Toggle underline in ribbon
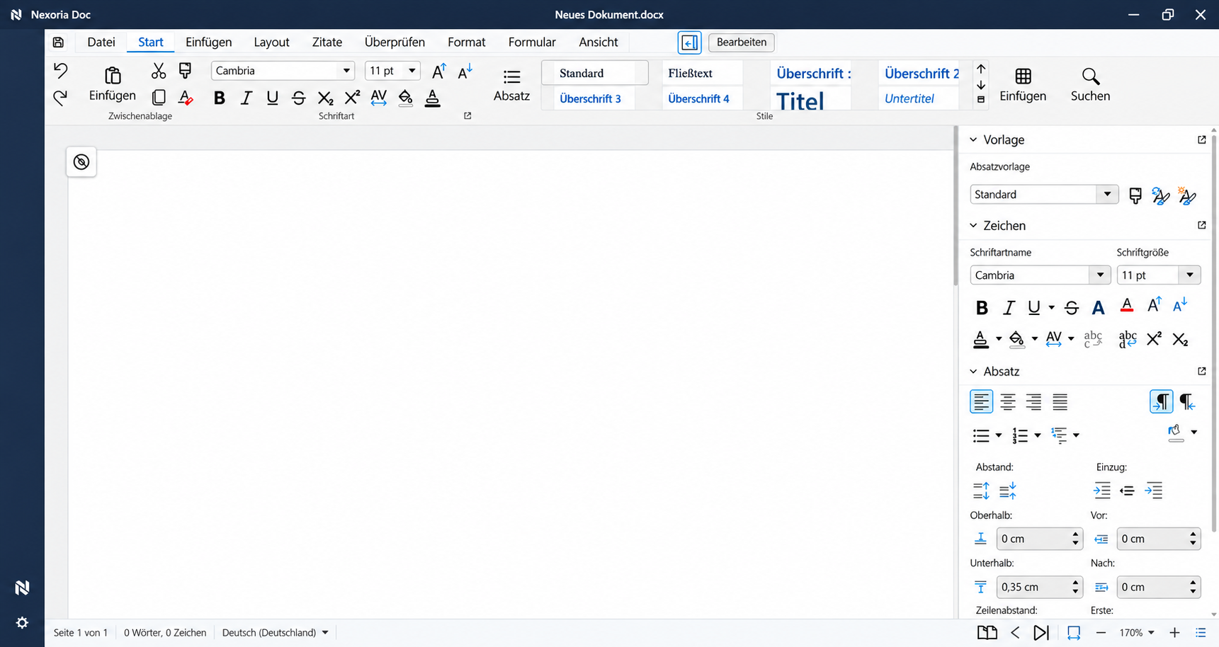 pyautogui.click(x=272, y=98)
